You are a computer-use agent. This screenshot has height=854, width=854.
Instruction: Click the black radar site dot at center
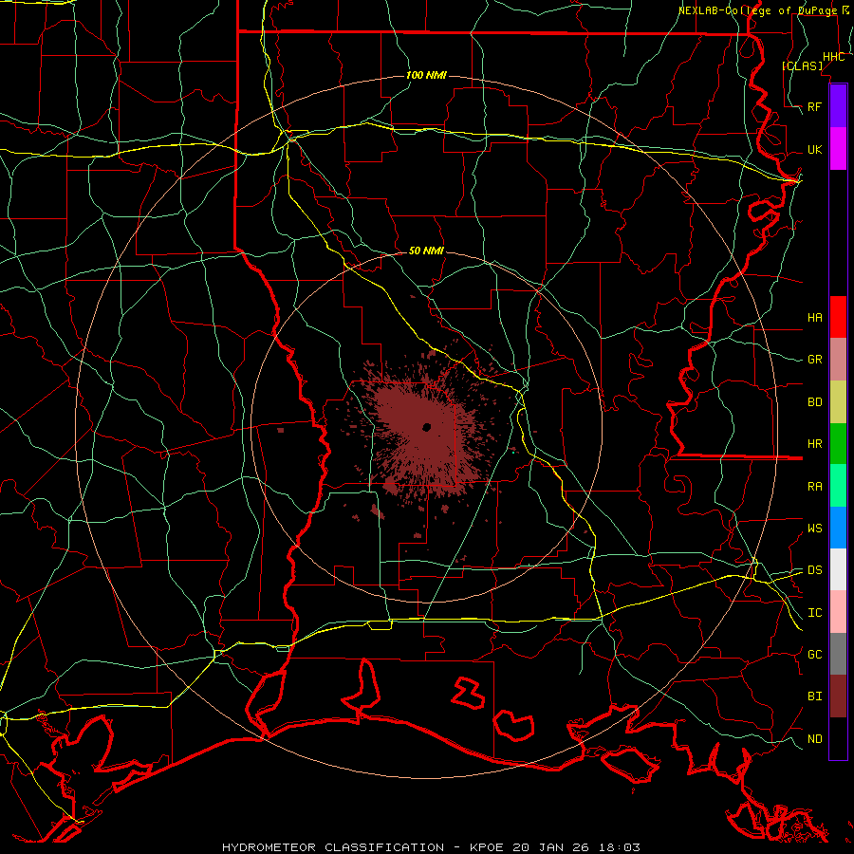[426, 427]
